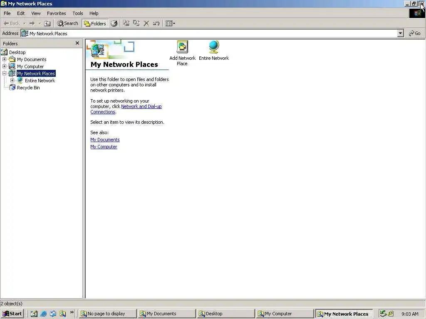Click the Undo toolbar icon

(x=156, y=24)
